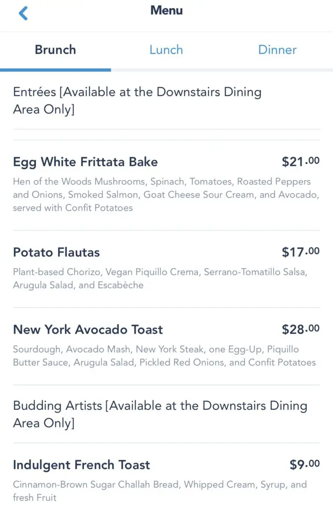This screenshot has width=333, height=515.
Task: Select the Potato Flautas entrée
Action: click(x=57, y=252)
